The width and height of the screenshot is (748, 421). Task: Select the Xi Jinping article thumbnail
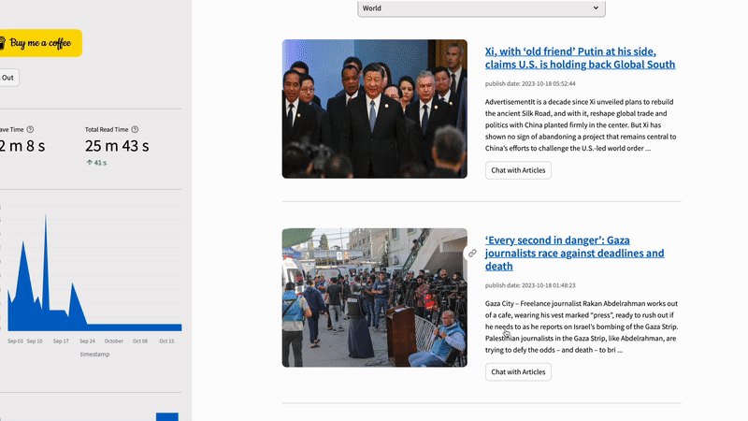point(374,109)
